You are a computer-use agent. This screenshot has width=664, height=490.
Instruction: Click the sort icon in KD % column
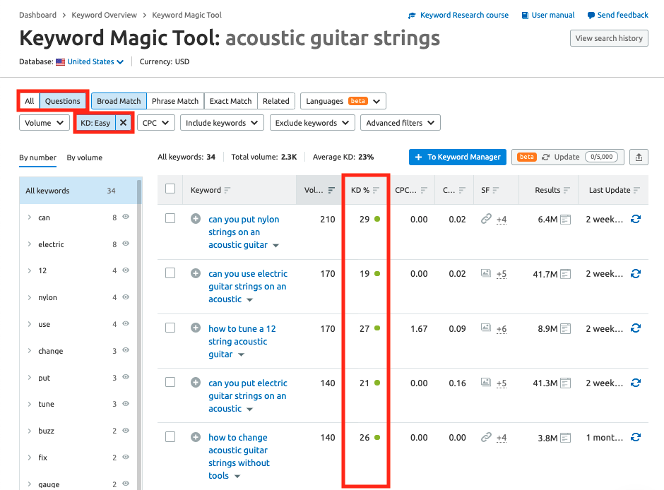(x=377, y=190)
